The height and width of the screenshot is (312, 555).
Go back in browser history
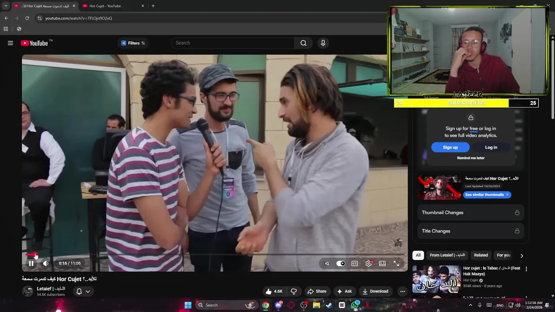6,18
